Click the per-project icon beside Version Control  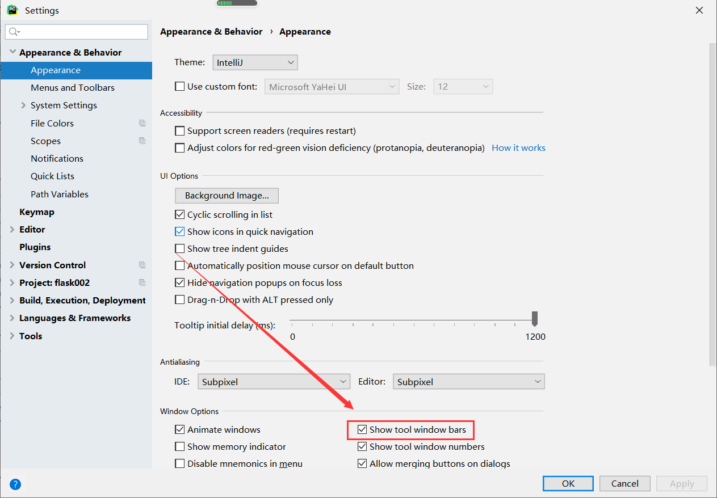pyautogui.click(x=141, y=264)
